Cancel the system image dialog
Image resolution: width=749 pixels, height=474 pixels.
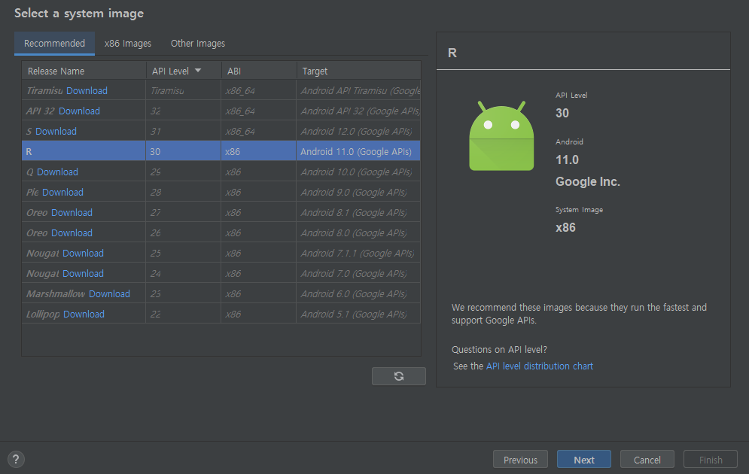click(x=647, y=460)
